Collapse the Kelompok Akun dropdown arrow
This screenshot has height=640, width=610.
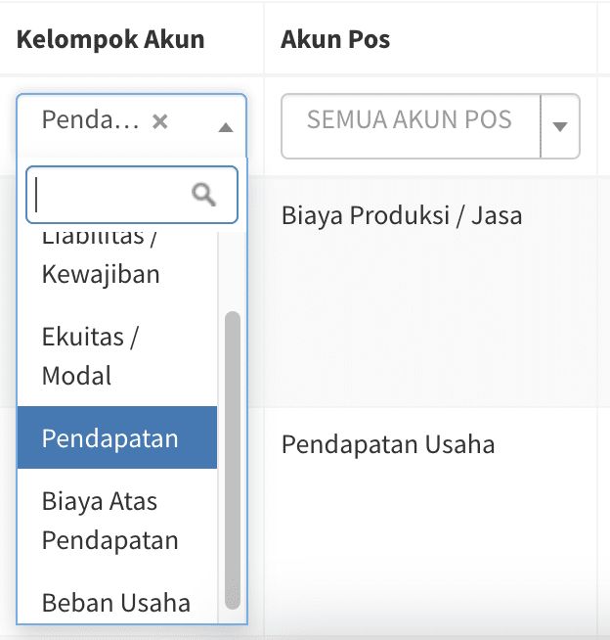pos(226,127)
